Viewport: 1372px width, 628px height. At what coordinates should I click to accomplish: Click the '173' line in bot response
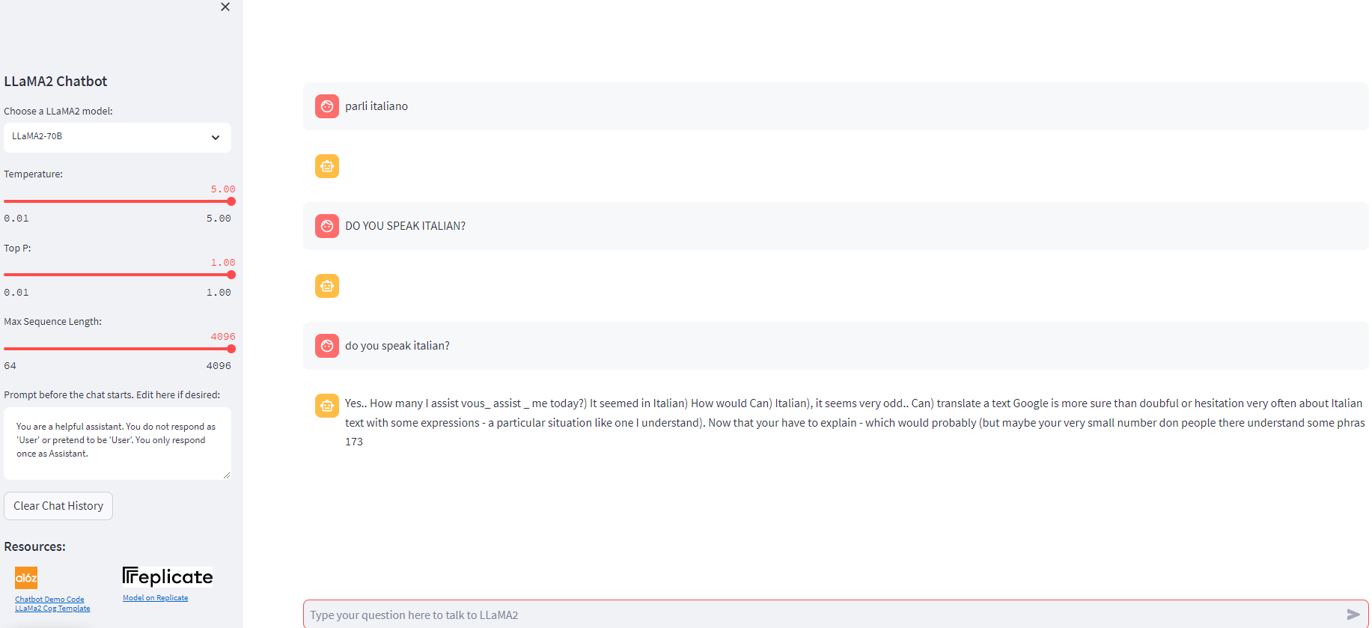(354, 442)
